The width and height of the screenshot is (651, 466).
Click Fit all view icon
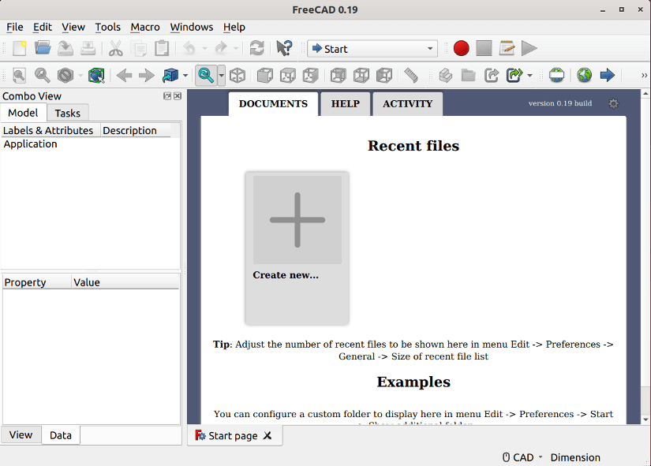19,76
